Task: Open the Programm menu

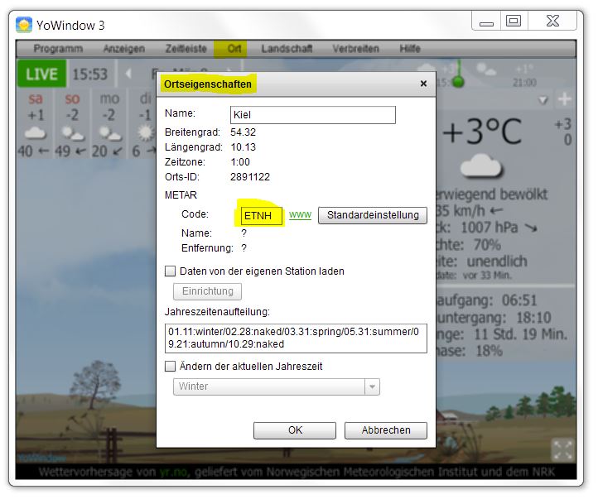Action: pyautogui.click(x=58, y=49)
